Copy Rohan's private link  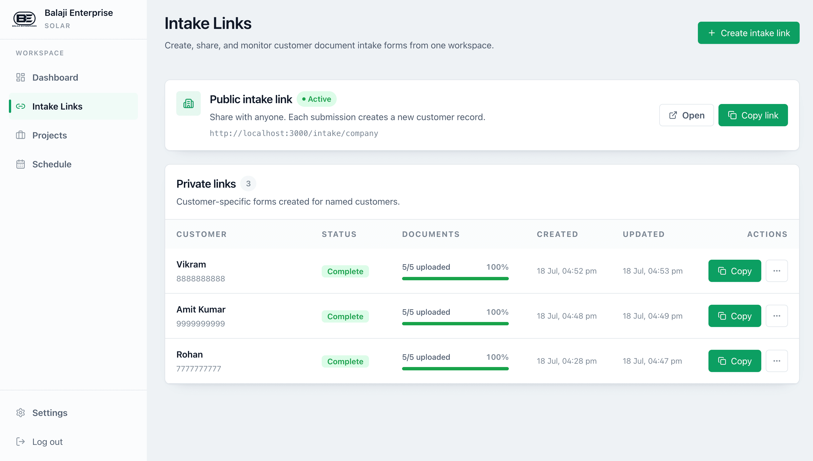[x=735, y=361]
